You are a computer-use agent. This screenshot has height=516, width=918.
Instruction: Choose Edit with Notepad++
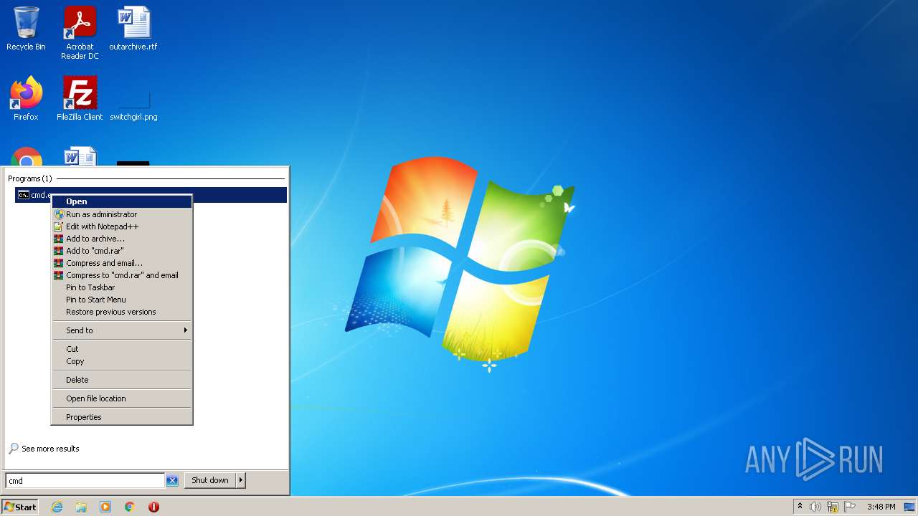click(122, 226)
